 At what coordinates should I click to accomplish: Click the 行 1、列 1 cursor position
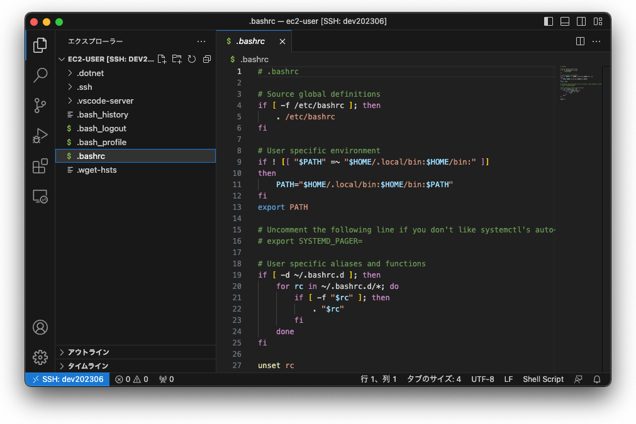coord(378,379)
